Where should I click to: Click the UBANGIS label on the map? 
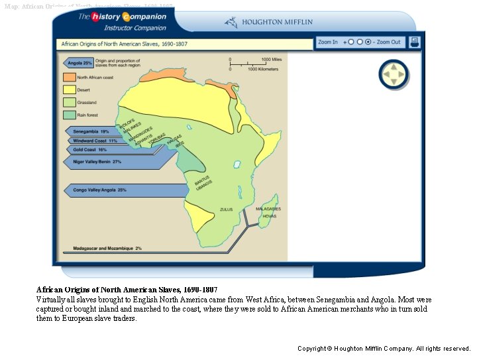(x=204, y=186)
